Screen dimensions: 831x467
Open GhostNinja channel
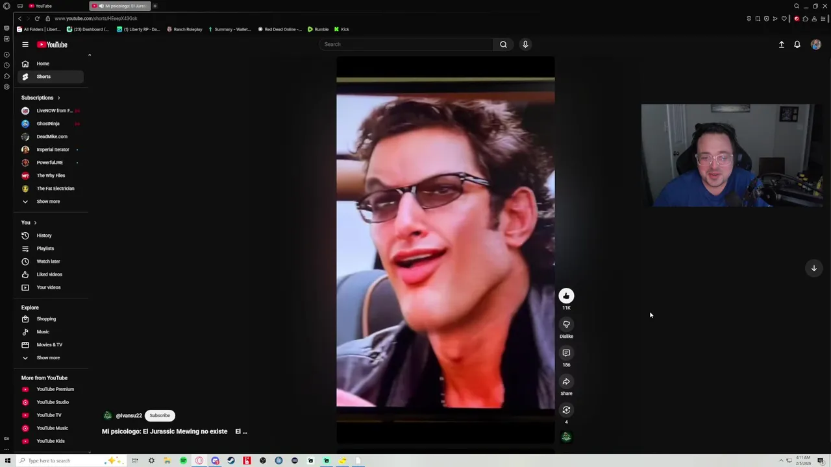coord(51,124)
